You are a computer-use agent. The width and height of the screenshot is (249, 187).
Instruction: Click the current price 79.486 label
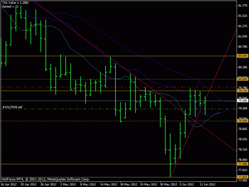[243, 100]
